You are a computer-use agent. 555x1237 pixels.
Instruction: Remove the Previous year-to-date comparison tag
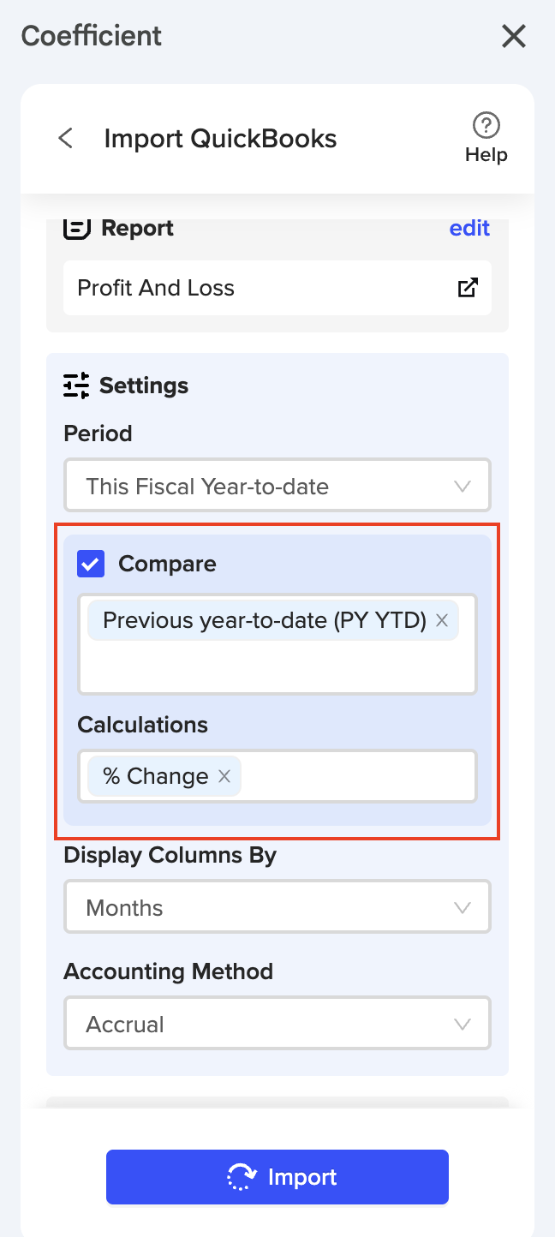[x=442, y=620]
